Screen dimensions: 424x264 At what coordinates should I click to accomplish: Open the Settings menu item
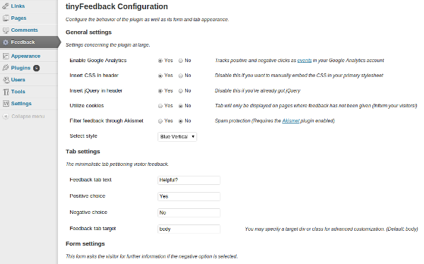[21, 104]
